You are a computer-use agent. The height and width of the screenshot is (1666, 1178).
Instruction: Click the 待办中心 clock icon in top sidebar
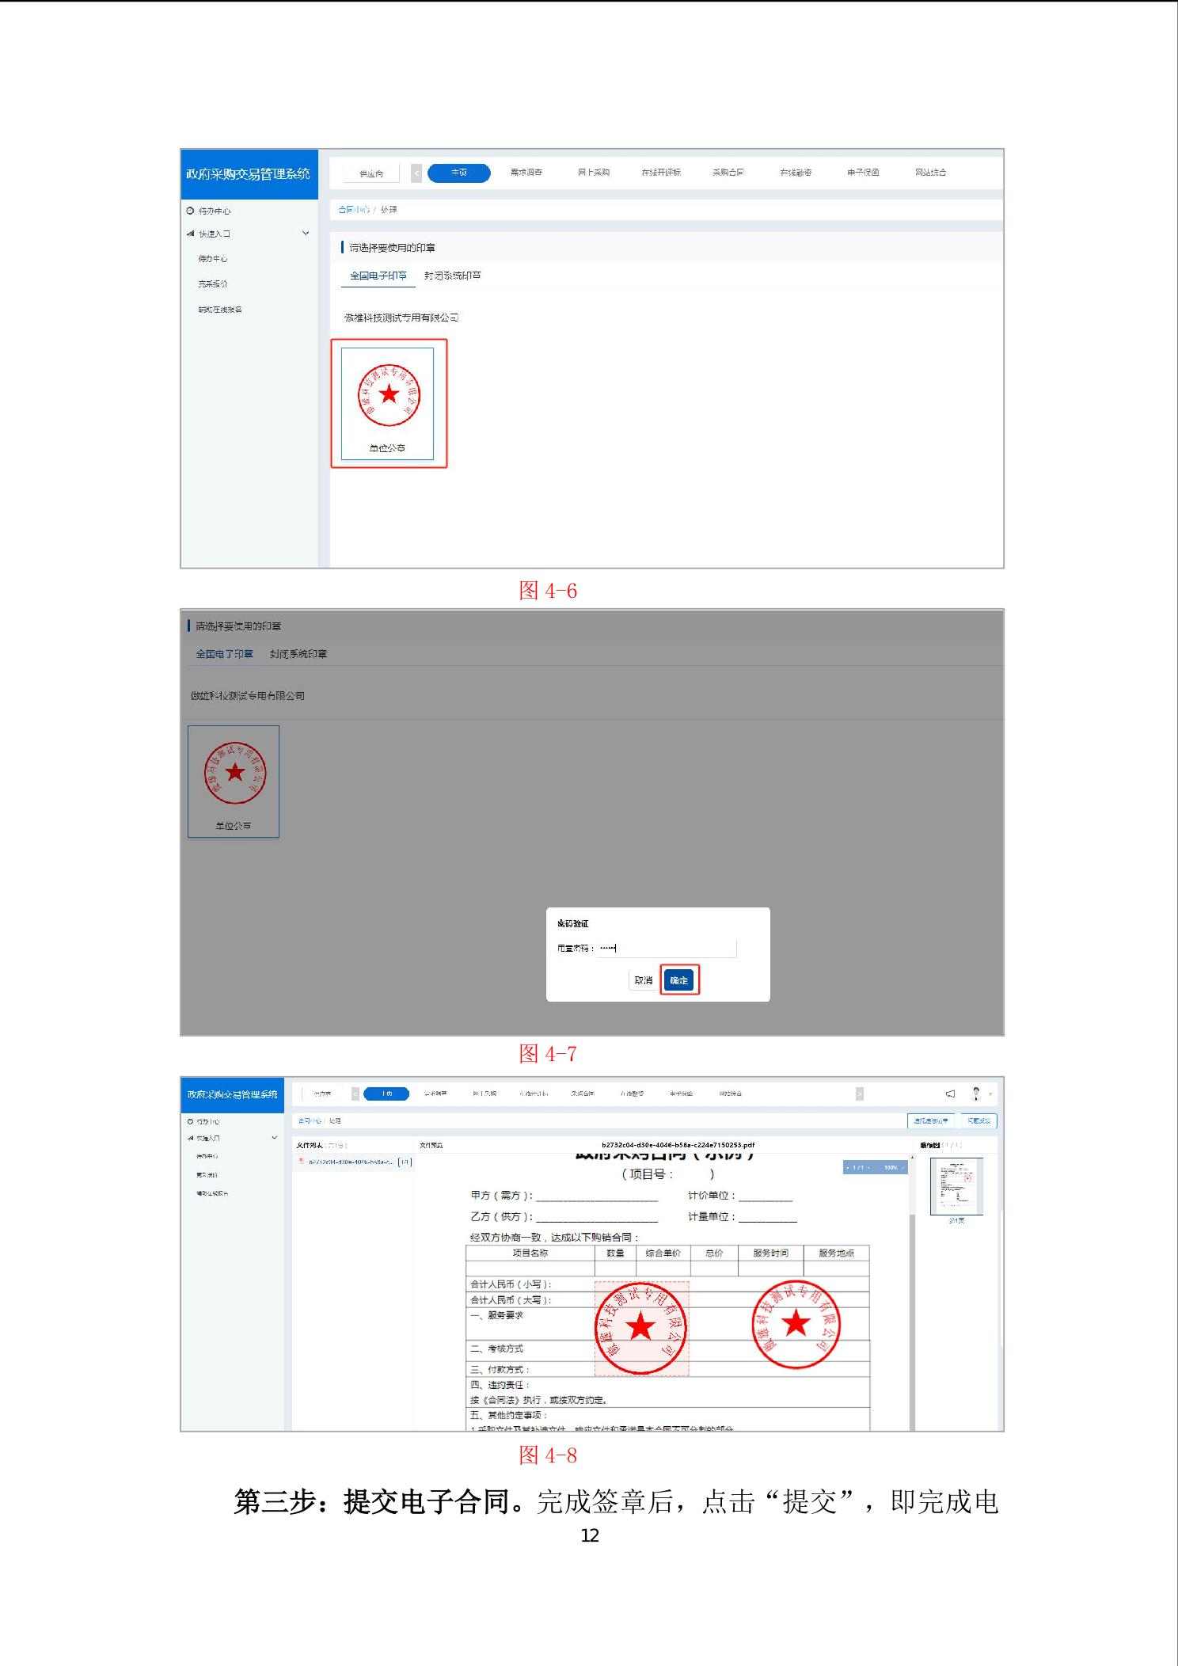pyautogui.click(x=190, y=211)
